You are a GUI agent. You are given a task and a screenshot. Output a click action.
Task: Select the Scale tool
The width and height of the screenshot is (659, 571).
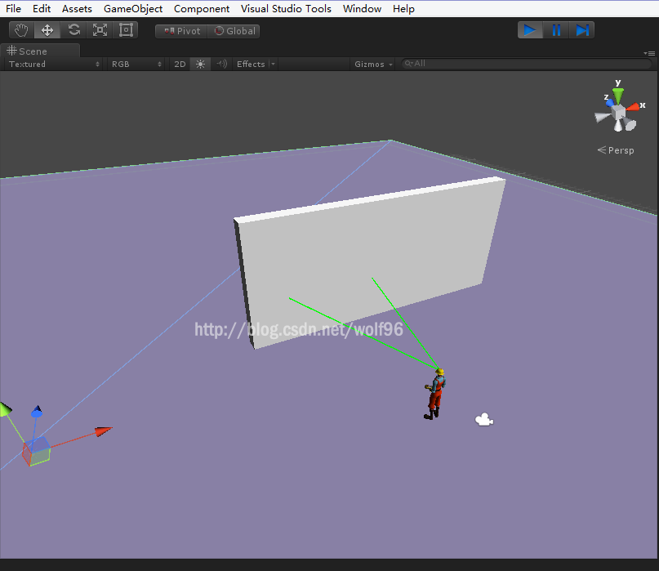[x=100, y=30]
